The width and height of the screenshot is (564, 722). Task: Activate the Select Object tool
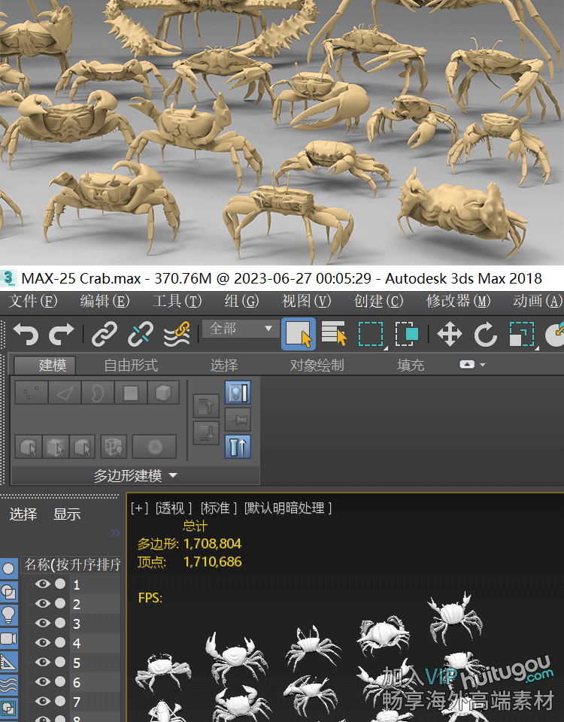click(x=299, y=334)
